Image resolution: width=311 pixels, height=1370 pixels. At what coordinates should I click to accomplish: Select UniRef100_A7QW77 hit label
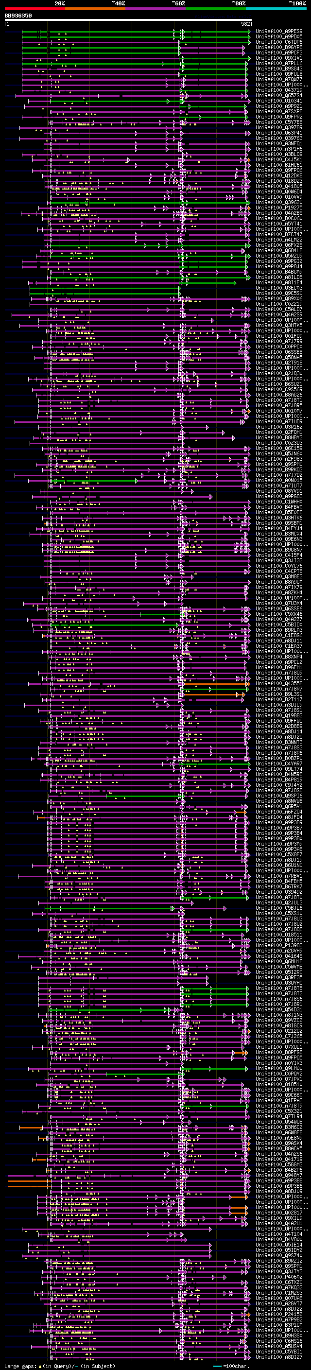coord(279,79)
